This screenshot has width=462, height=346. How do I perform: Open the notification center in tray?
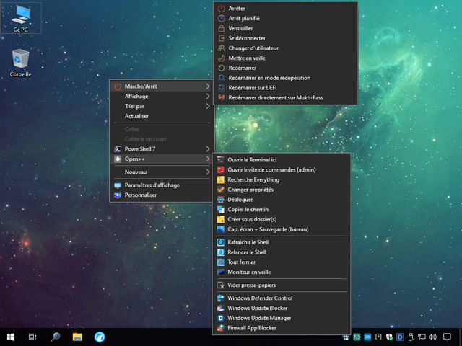[447, 337]
